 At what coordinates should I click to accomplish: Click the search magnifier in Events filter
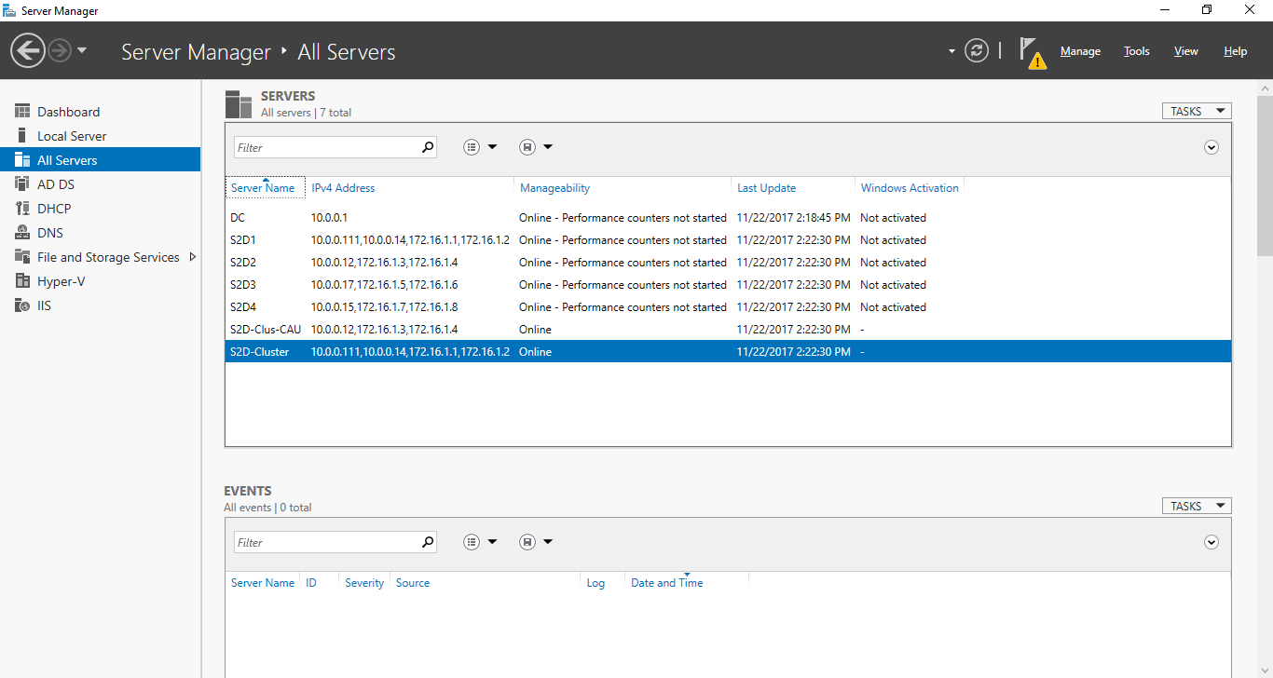[x=428, y=542]
